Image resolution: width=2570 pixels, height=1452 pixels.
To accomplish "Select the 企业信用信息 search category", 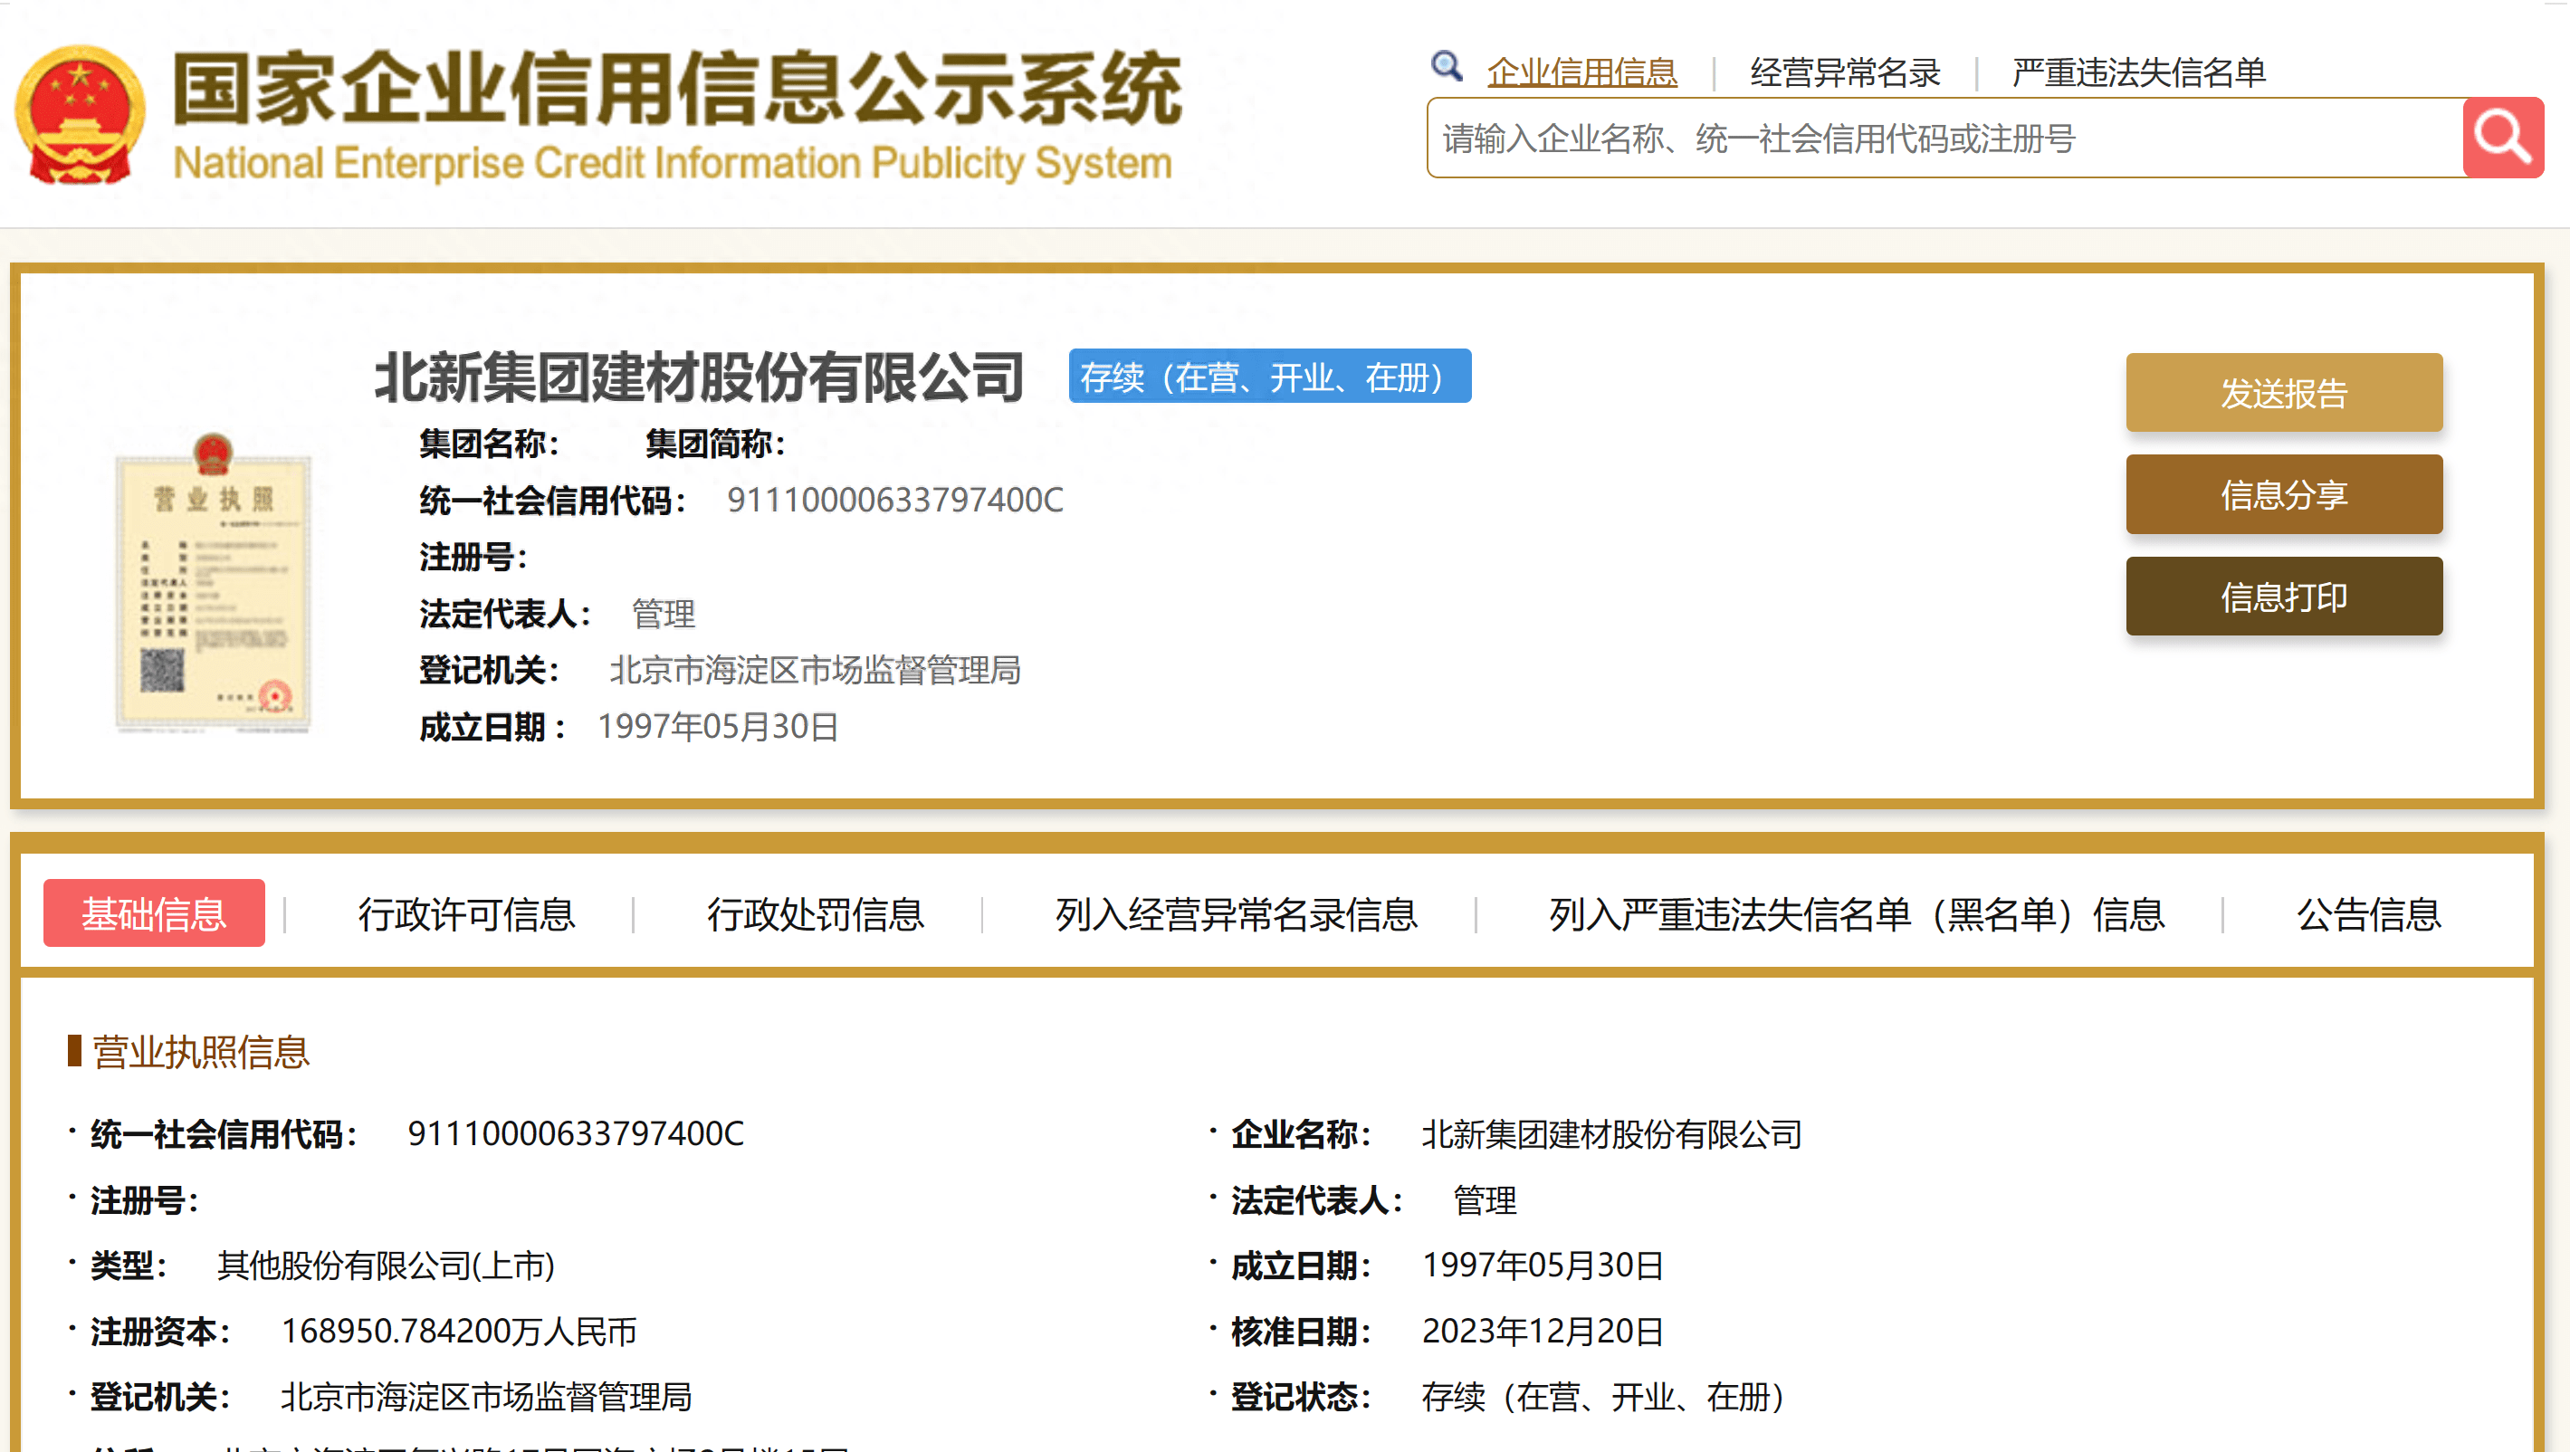I will 1582,72.
